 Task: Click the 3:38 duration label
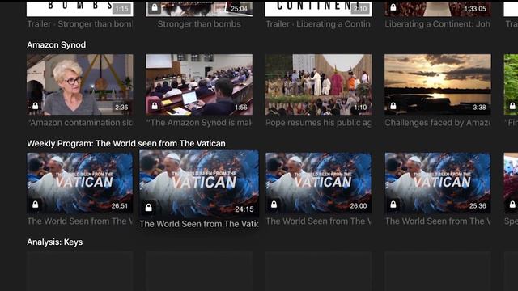[x=479, y=107]
